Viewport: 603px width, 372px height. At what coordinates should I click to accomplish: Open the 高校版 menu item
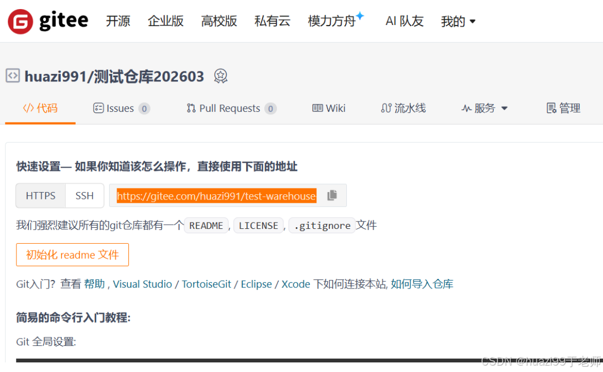(x=219, y=21)
